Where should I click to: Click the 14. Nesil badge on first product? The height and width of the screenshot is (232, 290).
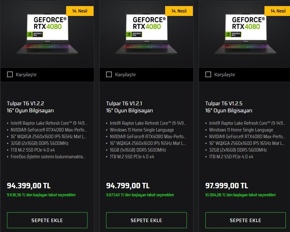coord(80,11)
